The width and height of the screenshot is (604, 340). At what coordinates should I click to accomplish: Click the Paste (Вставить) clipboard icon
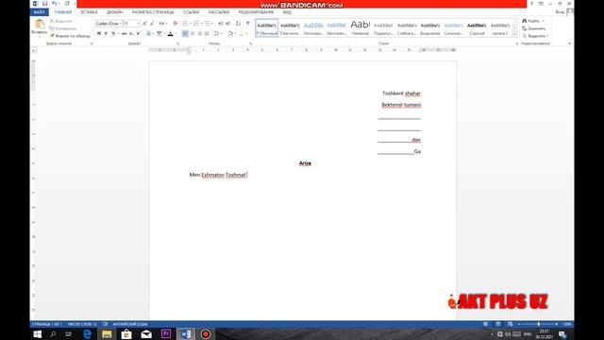click(39, 25)
